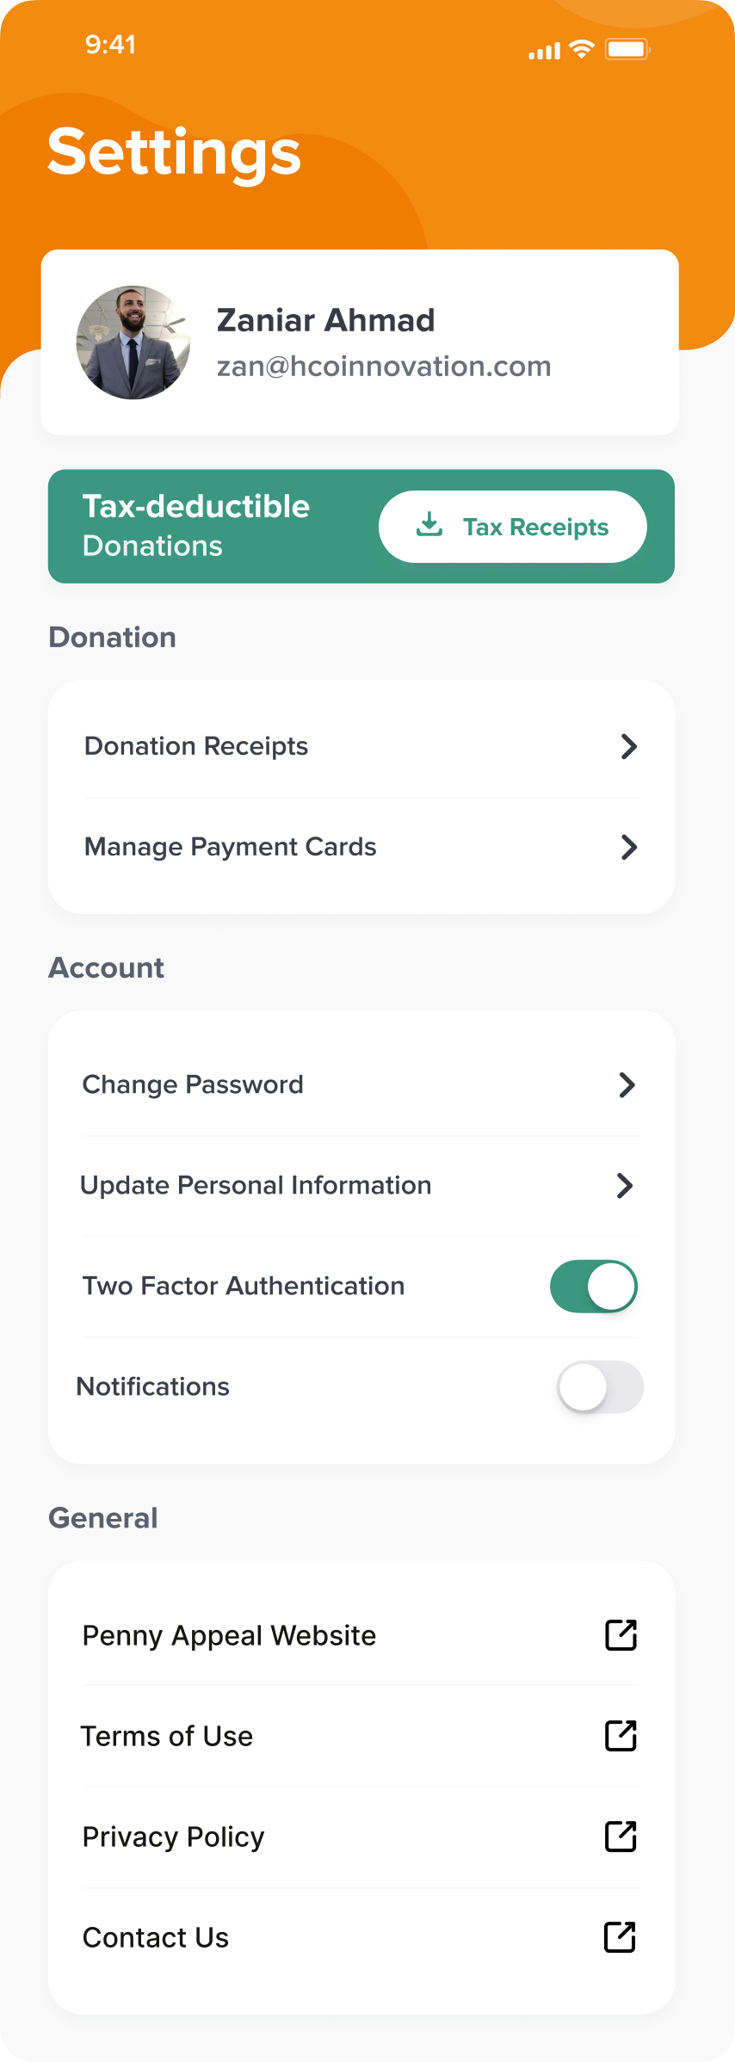Click the download icon beside Tax Receipts

pyautogui.click(x=429, y=524)
